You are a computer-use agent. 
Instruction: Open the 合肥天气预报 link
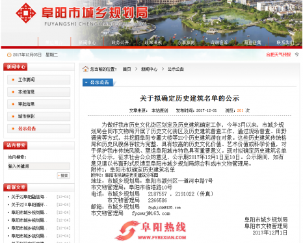click(278, 55)
